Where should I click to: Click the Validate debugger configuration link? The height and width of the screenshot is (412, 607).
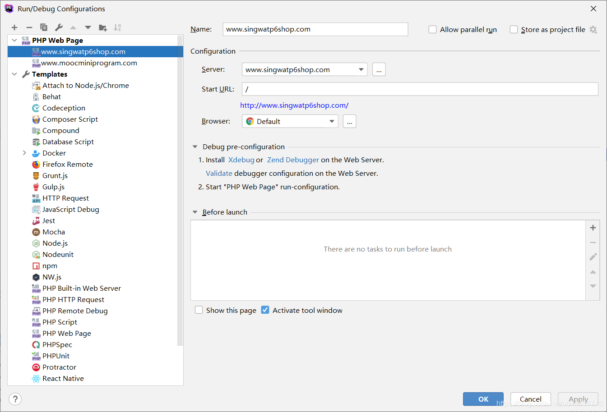coord(219,173)
